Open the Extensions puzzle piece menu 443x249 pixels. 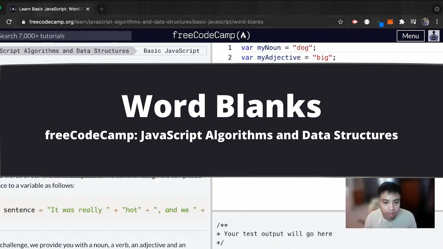(x=402, y=22)
